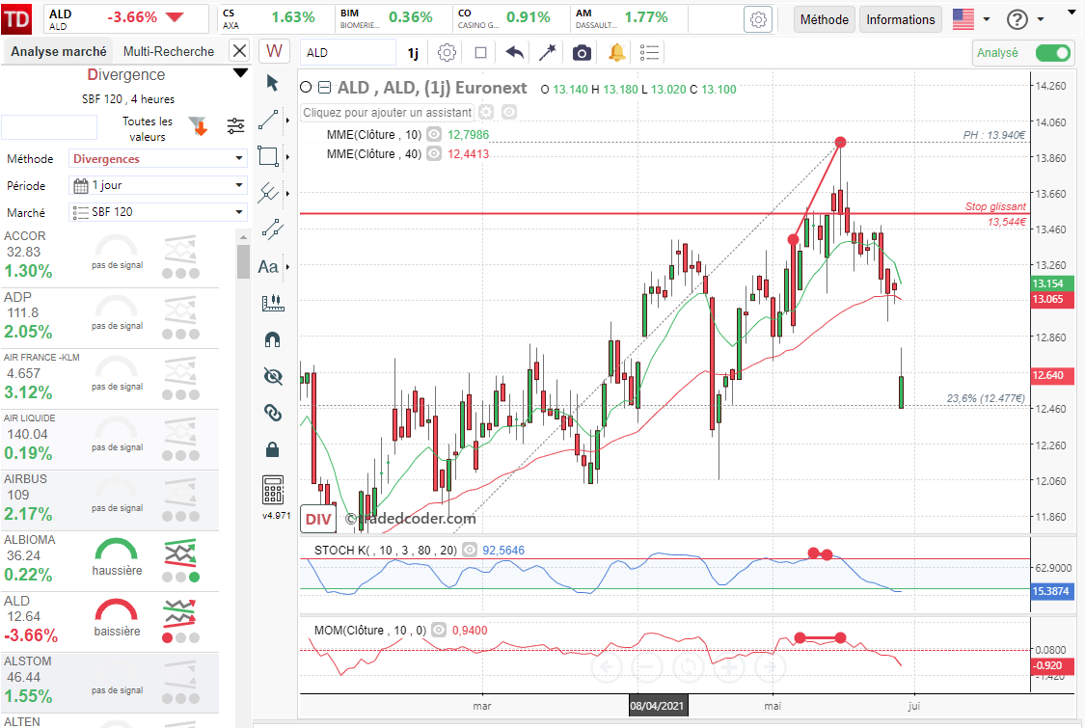
Task: Toggle visibility of MOM indicator
Action: pyautogui.click(x=439, y=630)
